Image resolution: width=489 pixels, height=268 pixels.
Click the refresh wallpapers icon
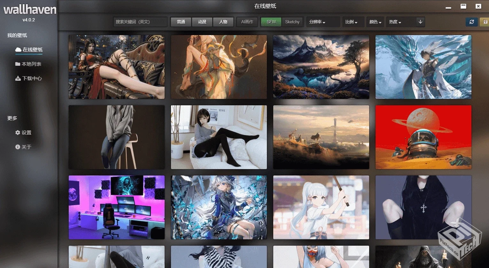[472, 22]
